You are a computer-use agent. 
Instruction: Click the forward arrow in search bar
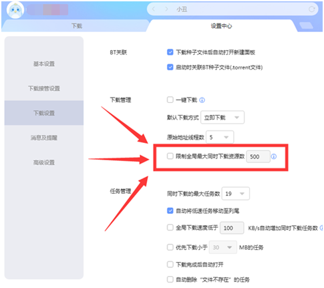166,9
